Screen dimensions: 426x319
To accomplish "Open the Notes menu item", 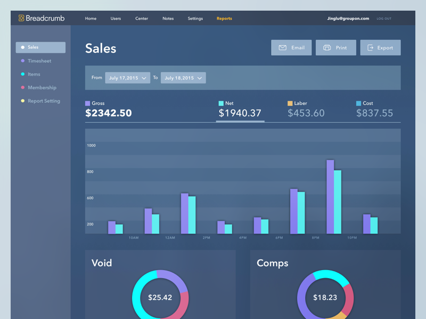I will tap(168, 19).
